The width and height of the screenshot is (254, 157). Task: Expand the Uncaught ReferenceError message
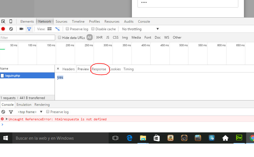pyautogui.click(x=7, y=119)
